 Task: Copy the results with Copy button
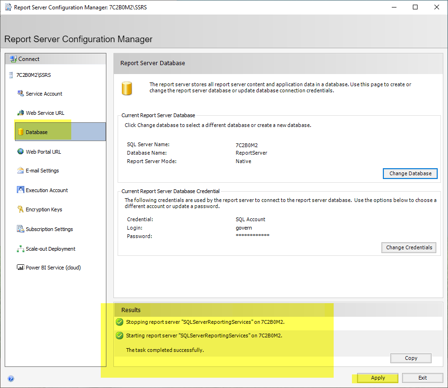[x=411, y=358]
